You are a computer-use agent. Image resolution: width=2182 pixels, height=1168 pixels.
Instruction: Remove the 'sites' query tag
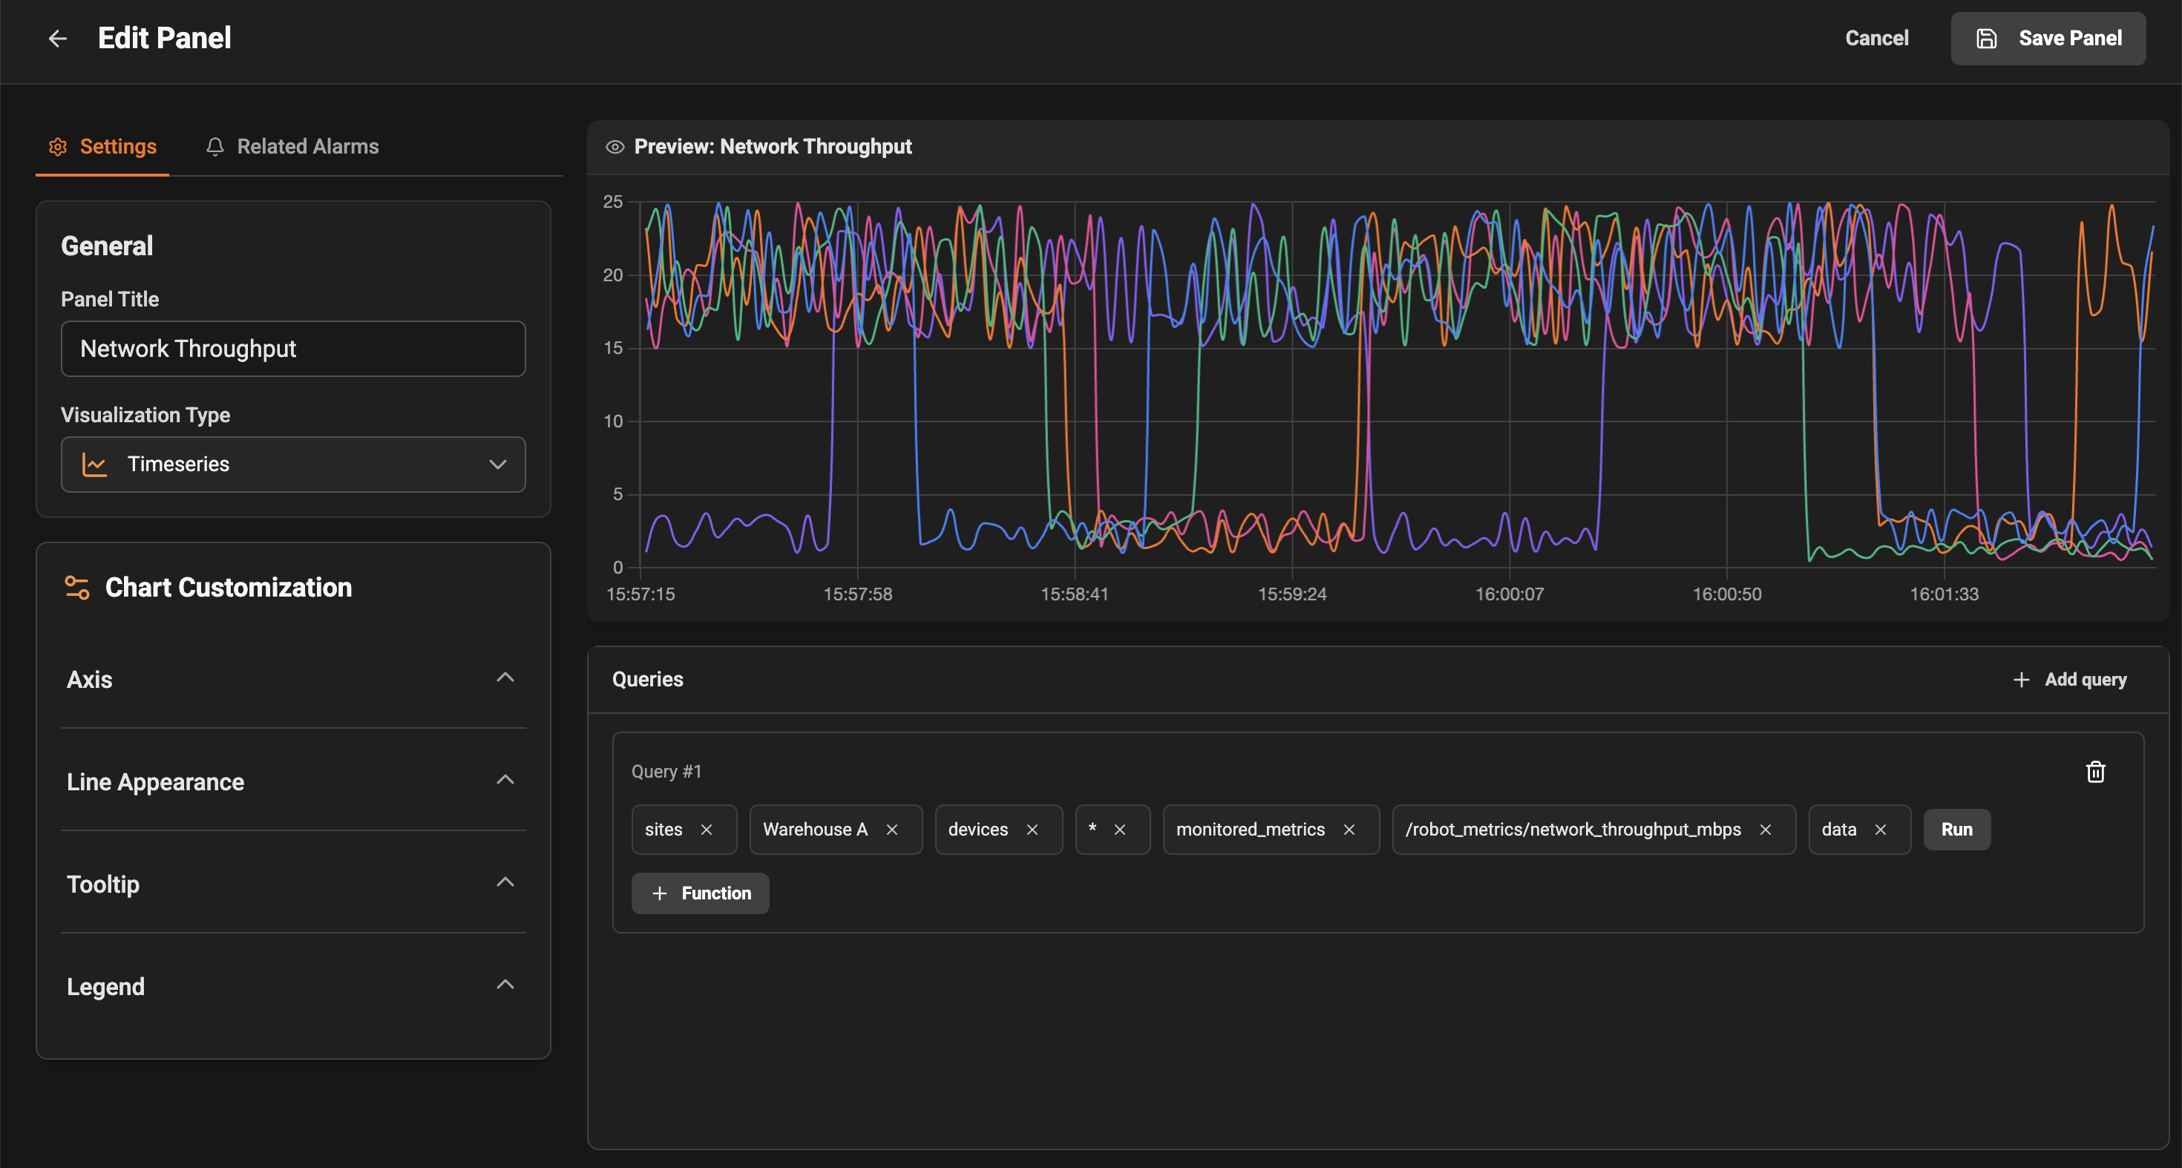pos(707,829)
